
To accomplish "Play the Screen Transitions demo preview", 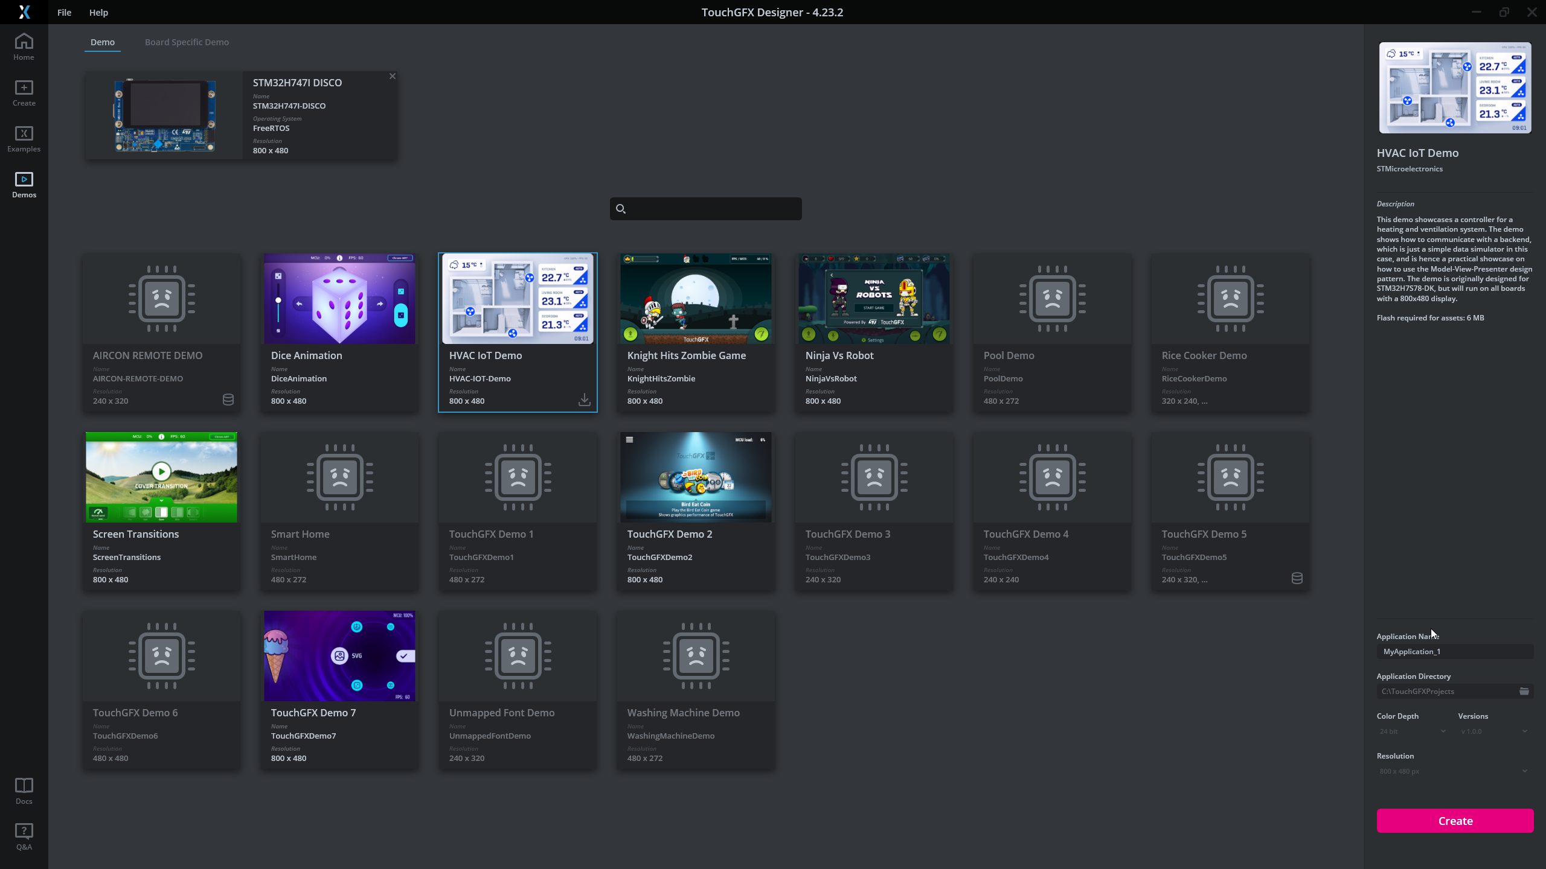I will click(161, 471).
